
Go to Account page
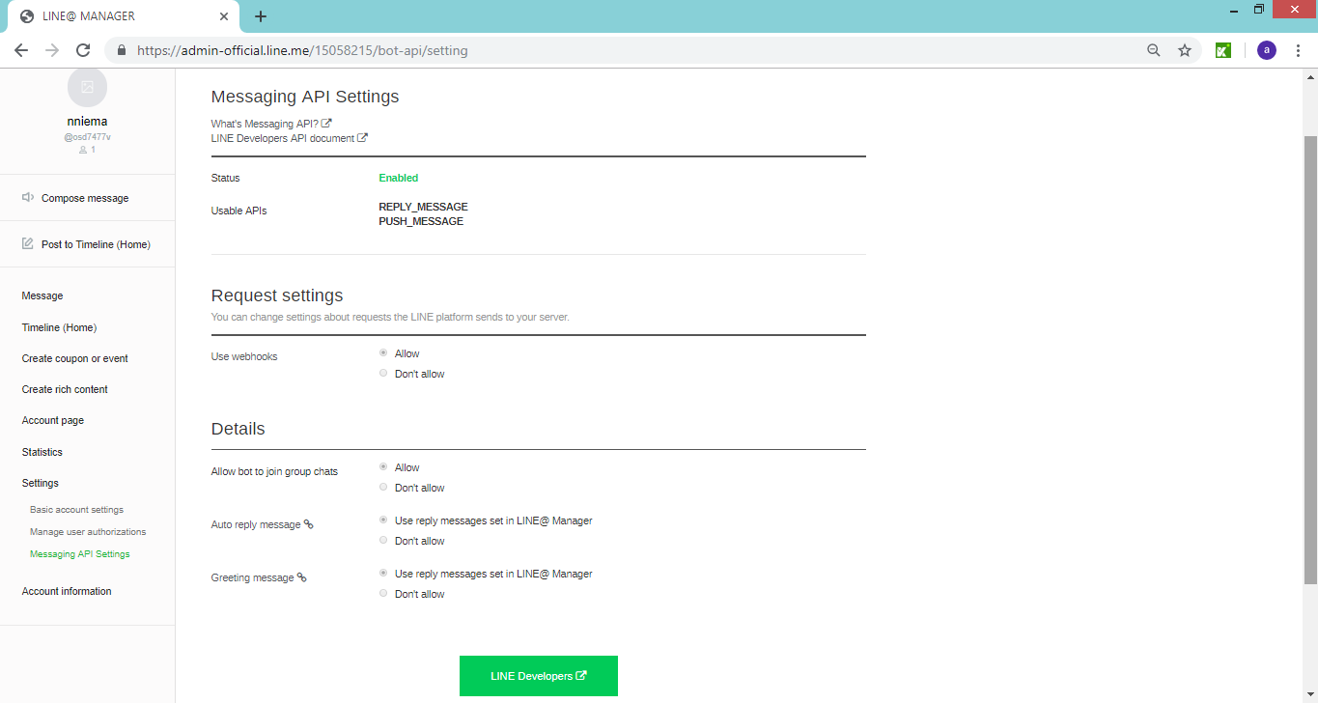click(x=53, y=420)
